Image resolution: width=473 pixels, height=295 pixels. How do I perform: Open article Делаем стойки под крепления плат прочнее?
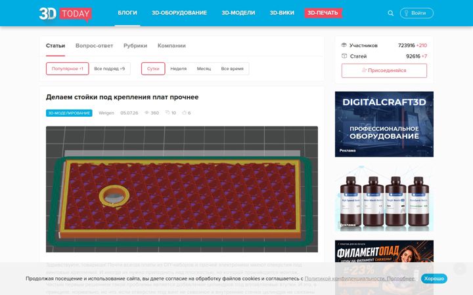click(x=122, y=97)
